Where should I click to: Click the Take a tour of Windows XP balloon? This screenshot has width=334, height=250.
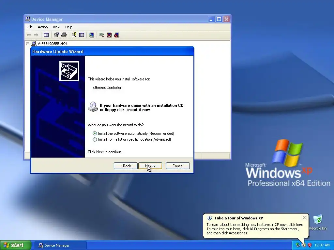[x=256, y=226]
